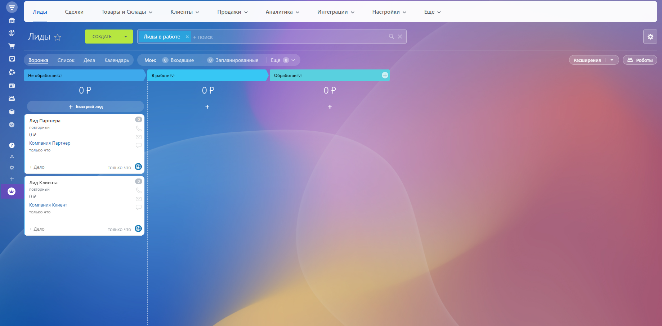Expand the Товары и Склады menu
This screenshot has width=662, height=326.
(127, 12)
